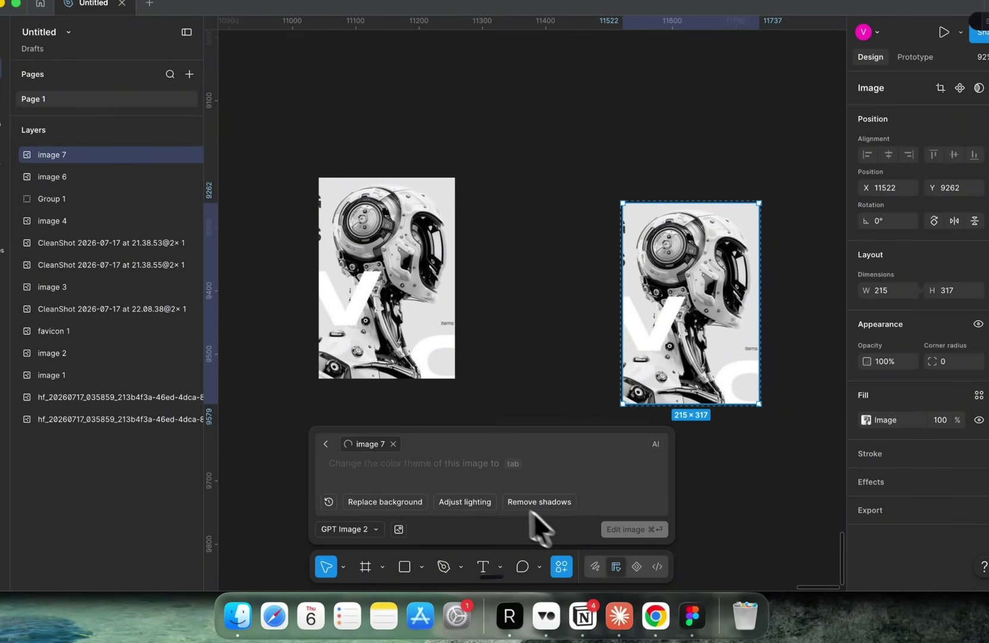Viewport: 989px width, 643px height.
Task: Open the Actions tool in toolbar
Action: [561, 566]
